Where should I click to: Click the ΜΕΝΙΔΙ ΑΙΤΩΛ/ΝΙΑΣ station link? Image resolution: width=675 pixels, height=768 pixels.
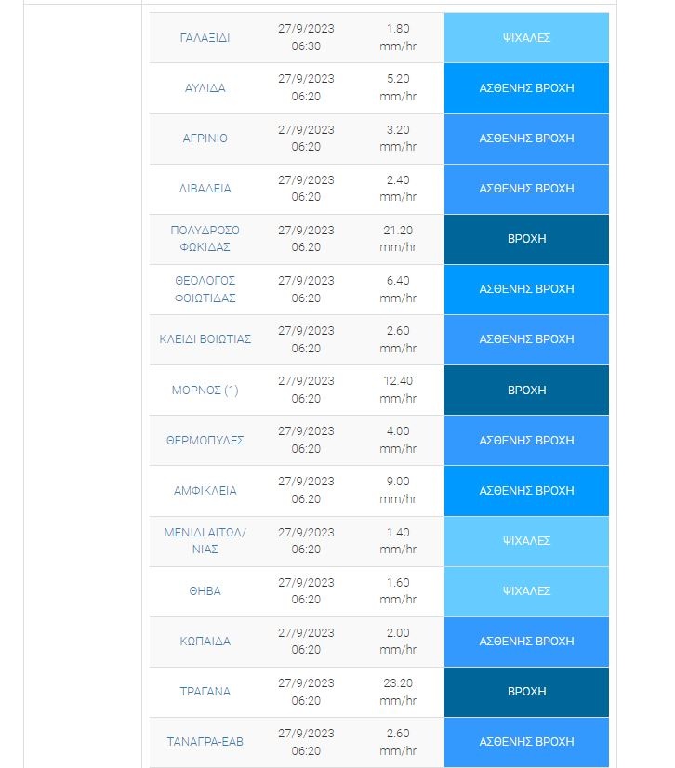point(205,541)
